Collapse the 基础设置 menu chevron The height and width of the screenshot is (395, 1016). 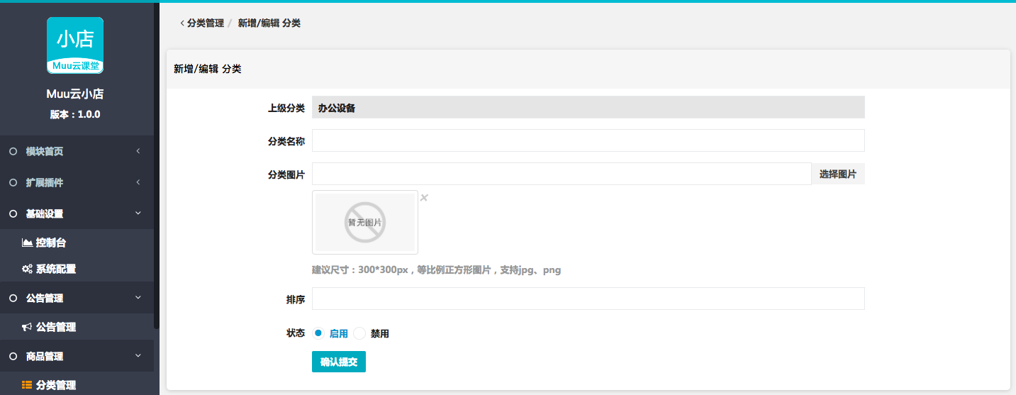[x=138, y=213]
